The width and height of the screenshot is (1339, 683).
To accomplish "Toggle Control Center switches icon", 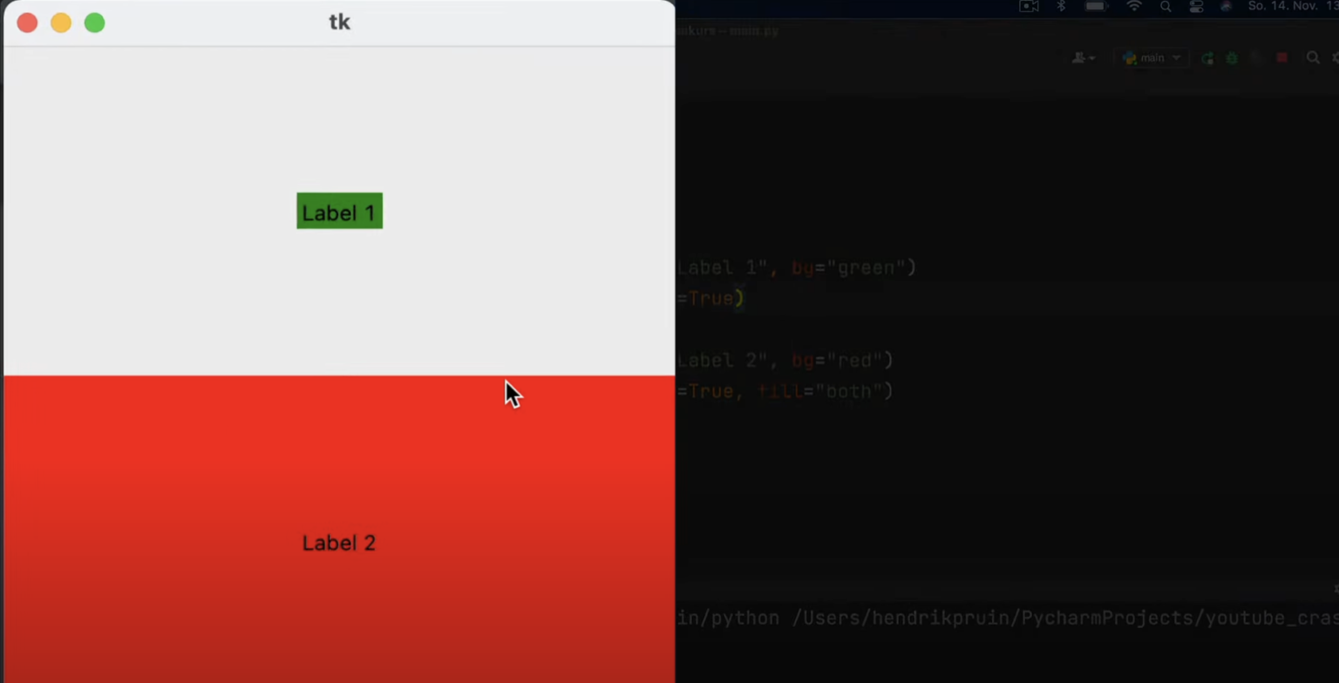I will (x=1198, y=8).
